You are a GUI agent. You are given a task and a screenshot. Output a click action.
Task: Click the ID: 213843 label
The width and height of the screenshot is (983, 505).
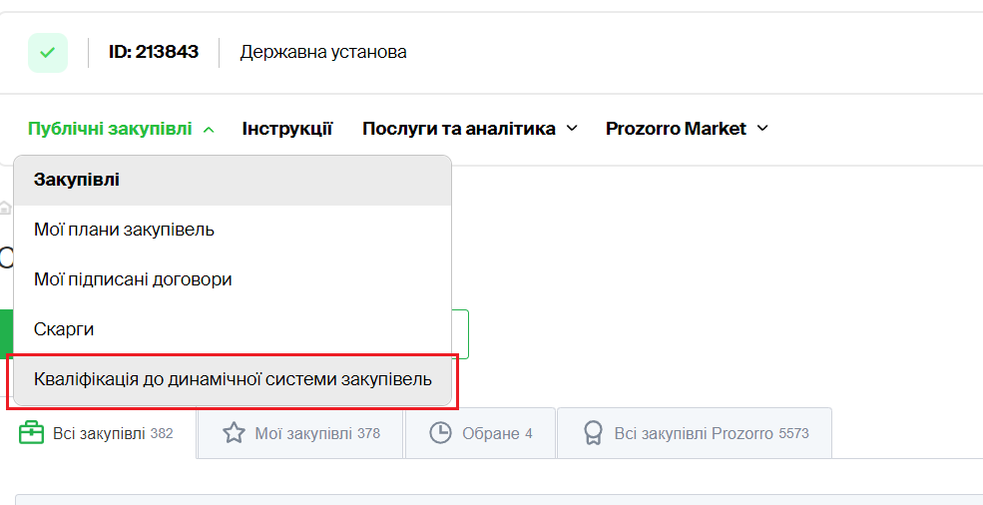click(154, 52)
